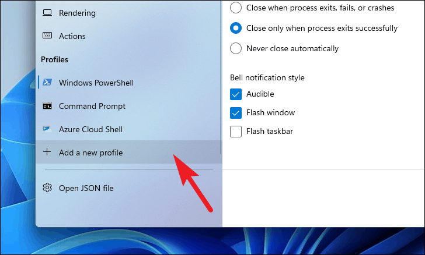This screenshot has height=255, width=425.
Task: Click 'Add a new profile' text
Action: [x=91, y=153]
